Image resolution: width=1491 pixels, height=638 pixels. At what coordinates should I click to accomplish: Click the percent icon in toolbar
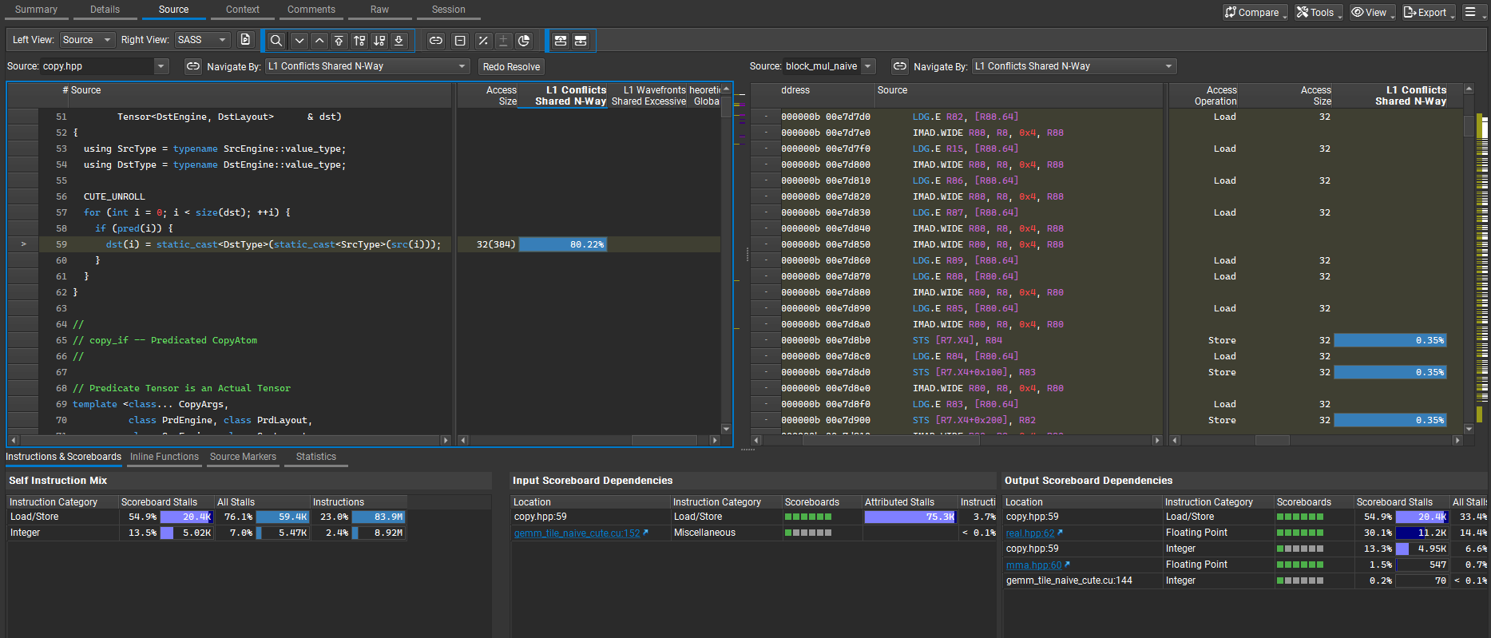click(x=483, y=41)
